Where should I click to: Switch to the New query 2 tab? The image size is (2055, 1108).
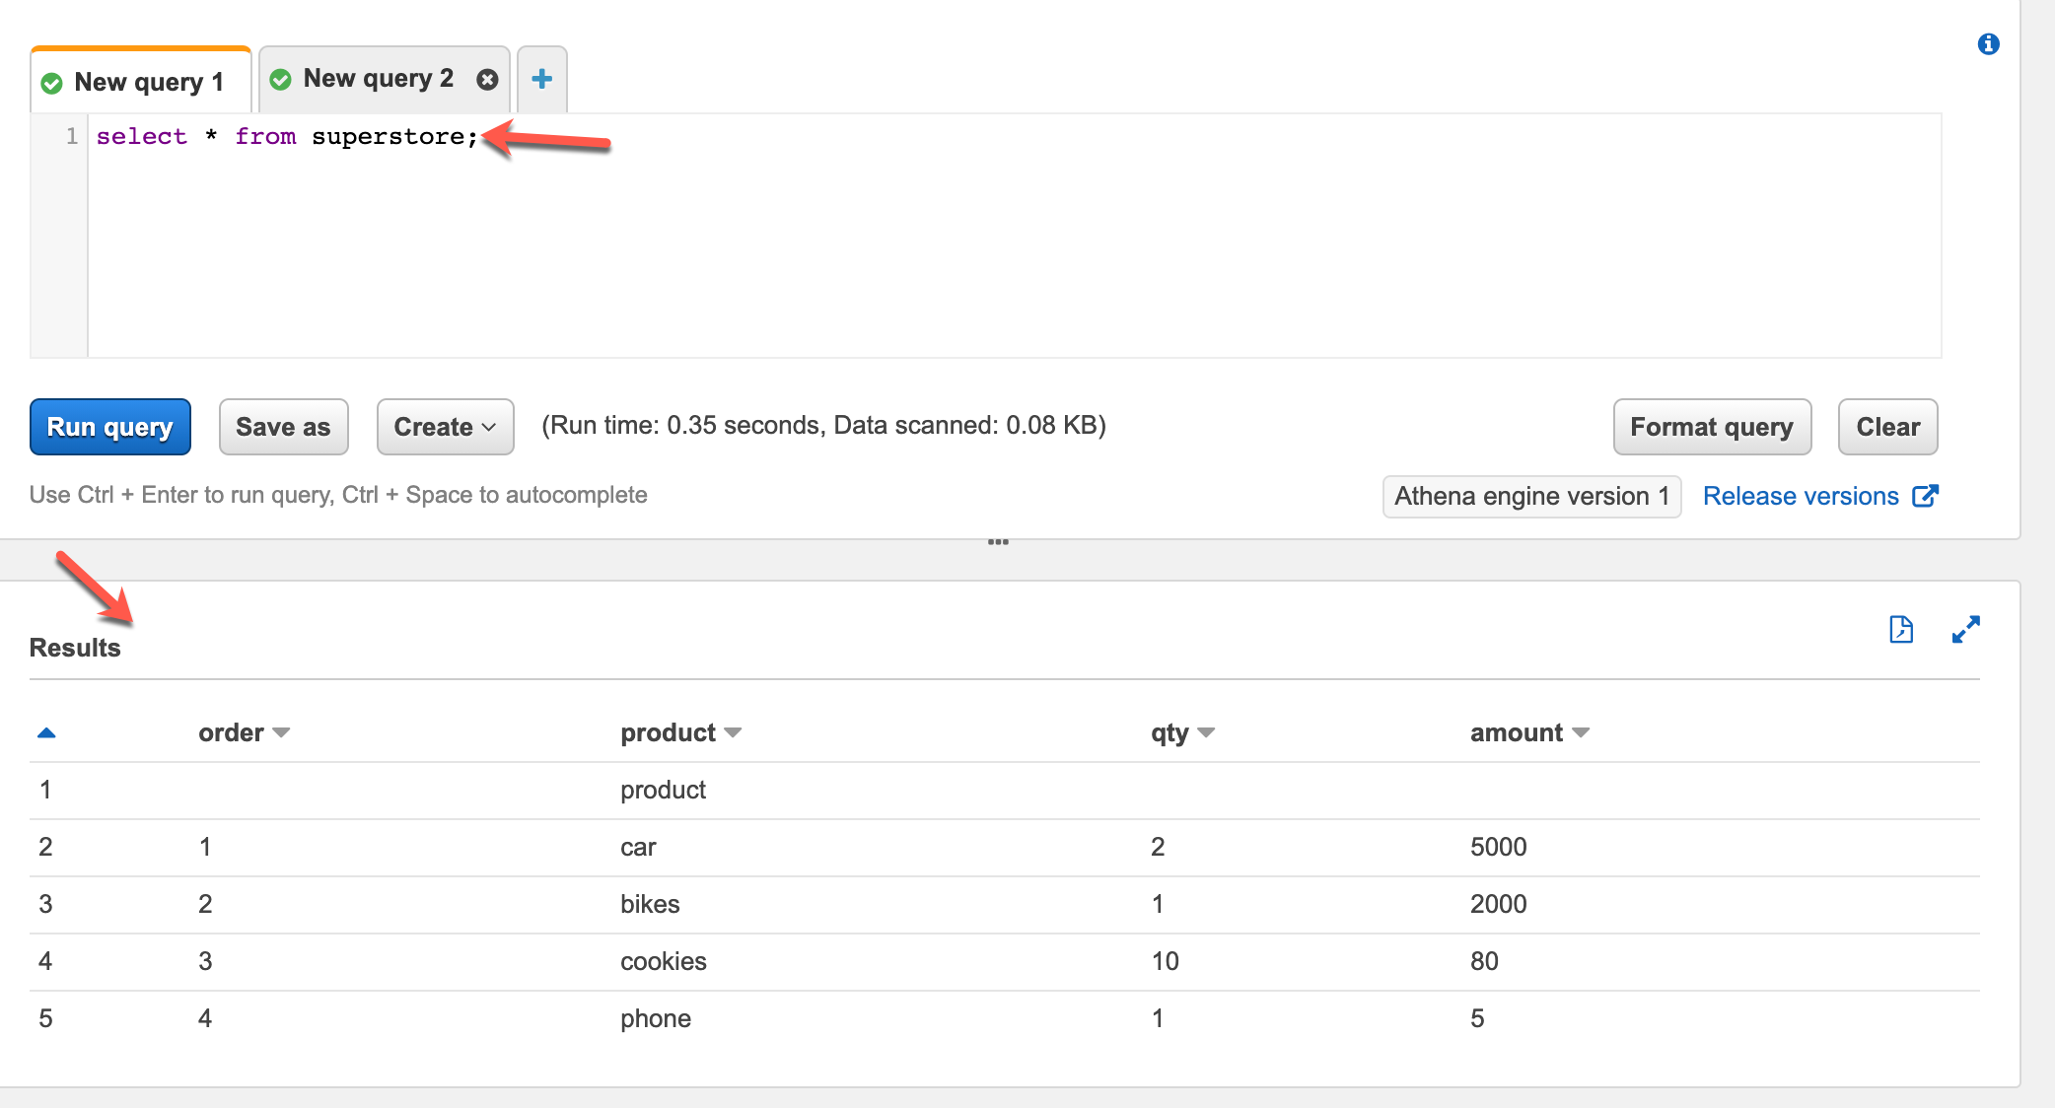377,79
